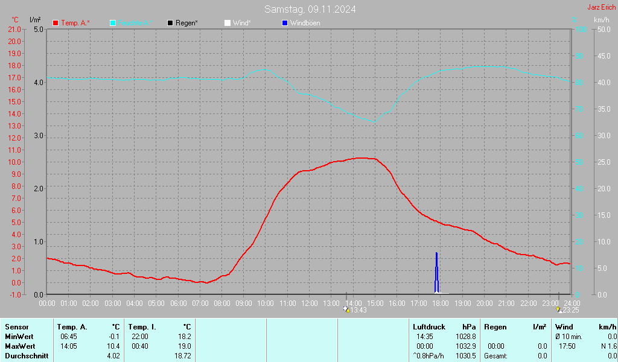Select the blue wind gust spike near 18:00

click(436, 273)
